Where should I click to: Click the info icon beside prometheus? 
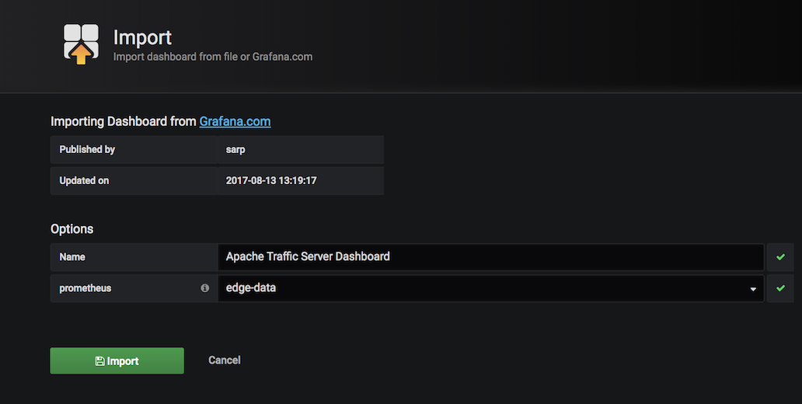(204, 288)
